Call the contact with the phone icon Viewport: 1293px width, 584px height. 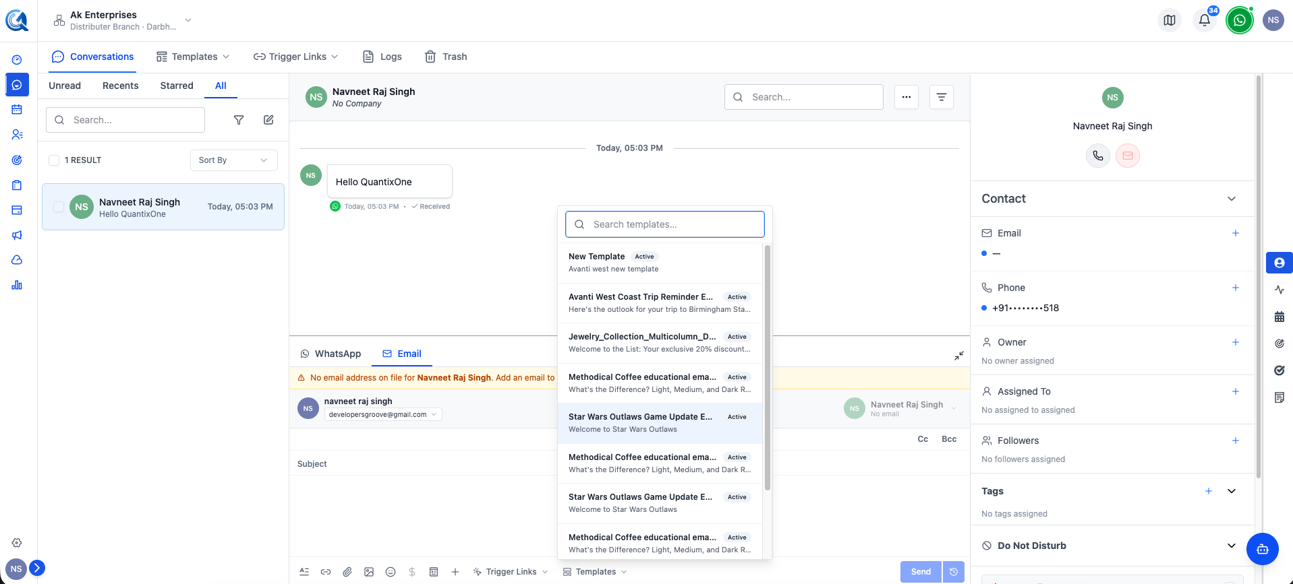(1098, 156)
